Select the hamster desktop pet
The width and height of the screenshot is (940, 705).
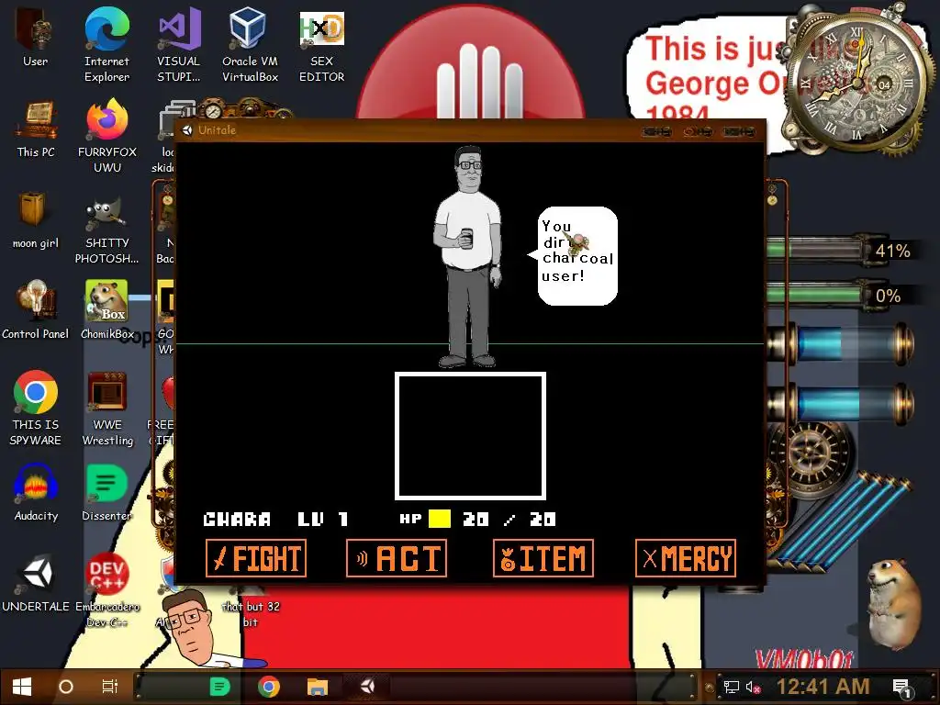tap(892, 603)
